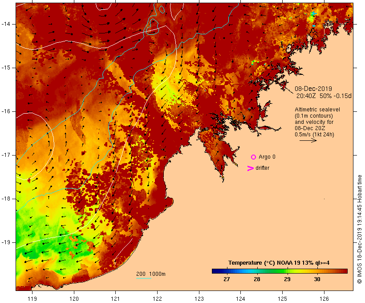Click the IMOS copyright timestamp text
365x303 pixels.
click(360, 229)
